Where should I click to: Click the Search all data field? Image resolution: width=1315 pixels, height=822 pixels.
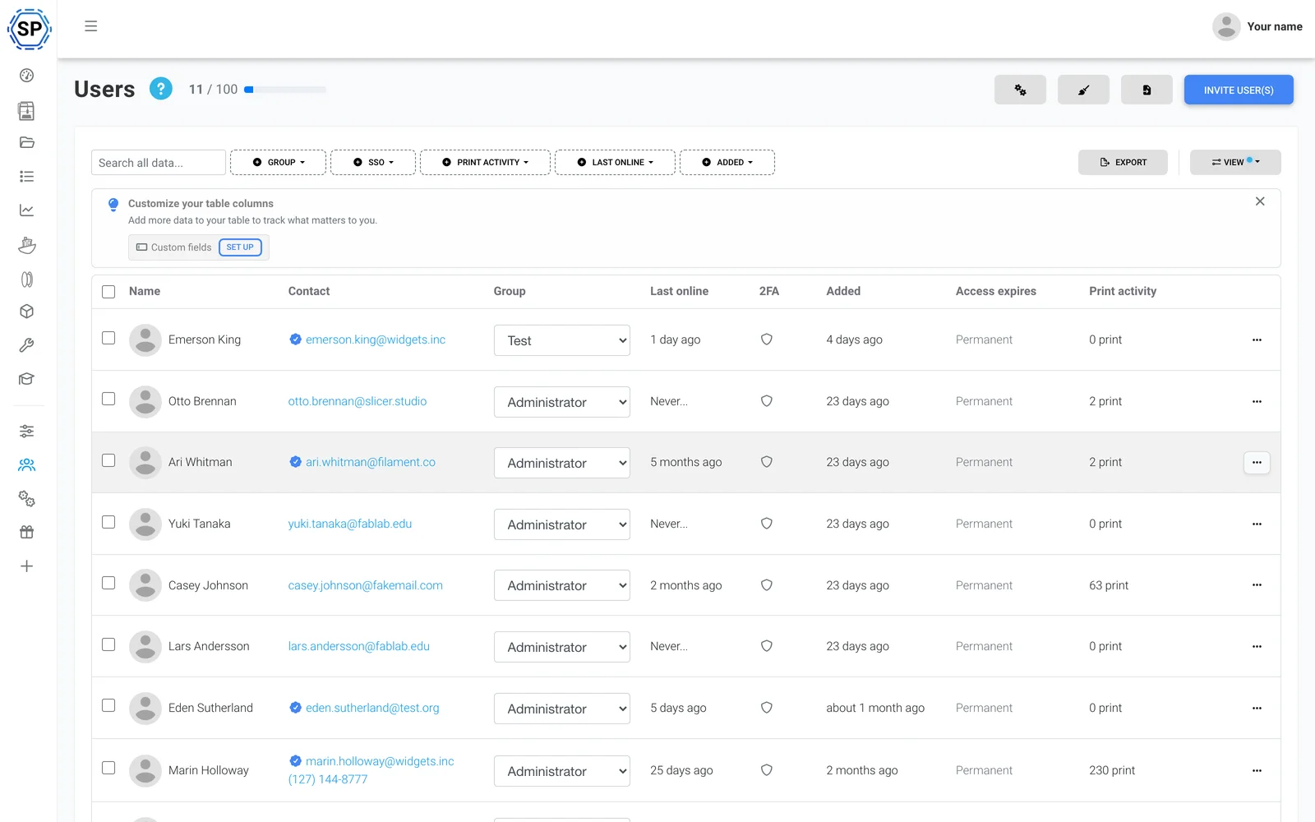[159, 163]
